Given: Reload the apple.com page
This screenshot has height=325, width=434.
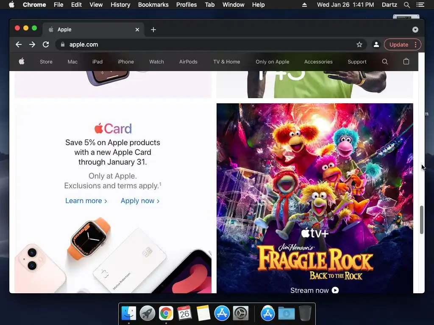Looking at the screenshot, I should coord(46,44).
